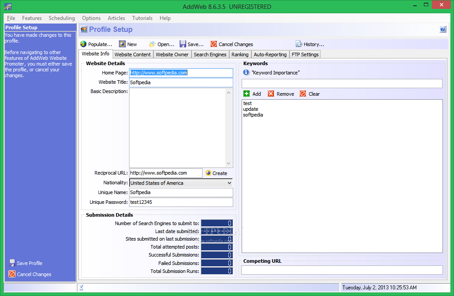Open the File menu
The width and height of the screenshot is (454, 296).
[x=11, y=18]
